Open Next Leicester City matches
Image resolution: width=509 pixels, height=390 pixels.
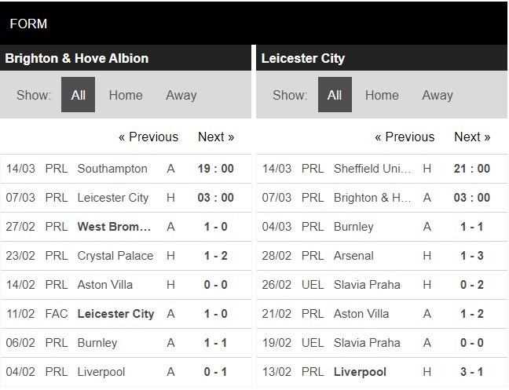click(472, 137)
